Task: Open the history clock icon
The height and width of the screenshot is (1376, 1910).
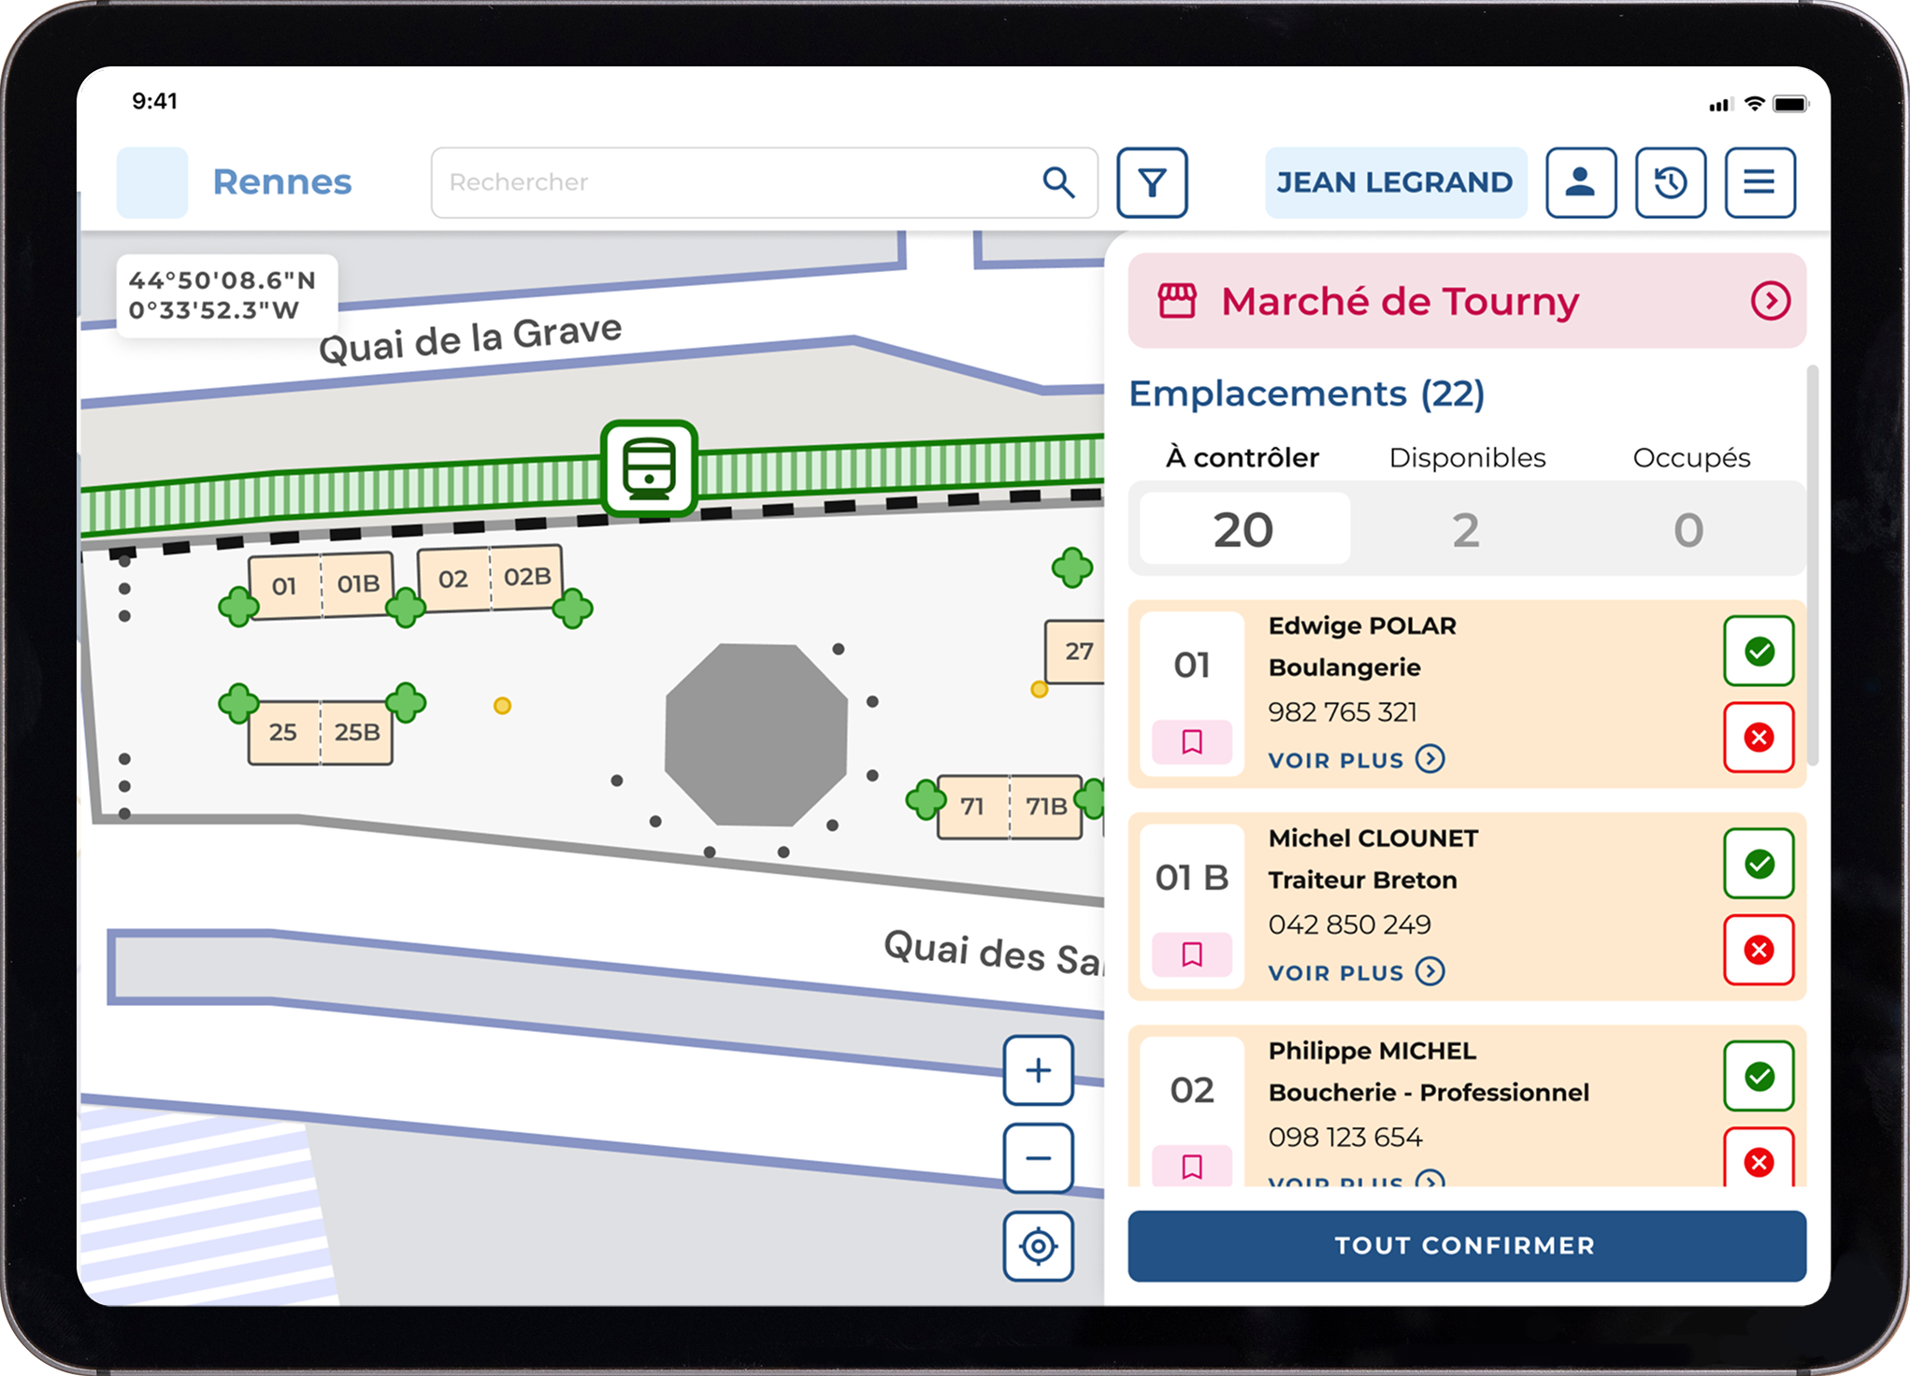Action: pyautogui.click(x=1670, y=182)
